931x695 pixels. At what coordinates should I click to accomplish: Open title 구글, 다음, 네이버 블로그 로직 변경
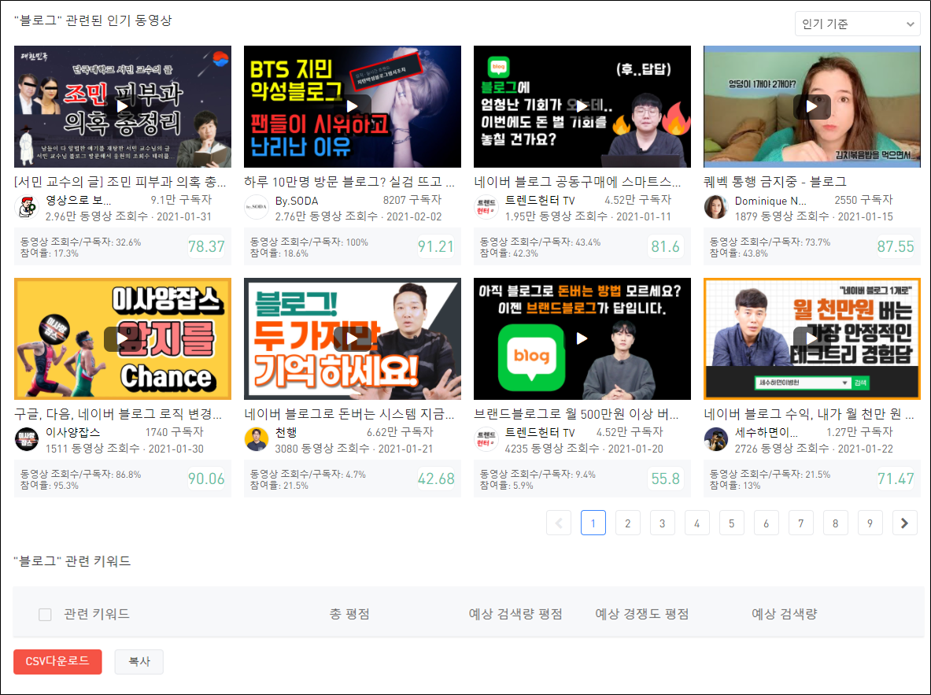pos(118,414)
